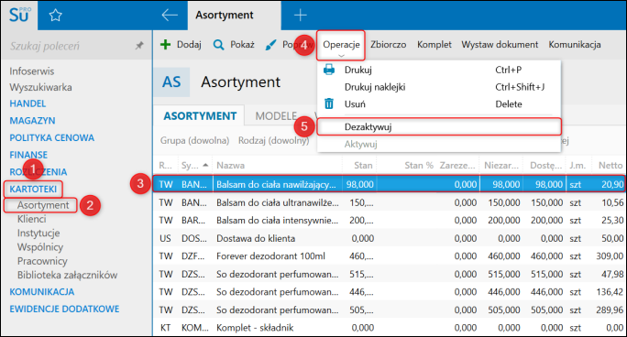The width and height of the screenshot is (627, 337).
Task: Open Klienci under KARTOTEKI
Action: [x=31, y=219]
